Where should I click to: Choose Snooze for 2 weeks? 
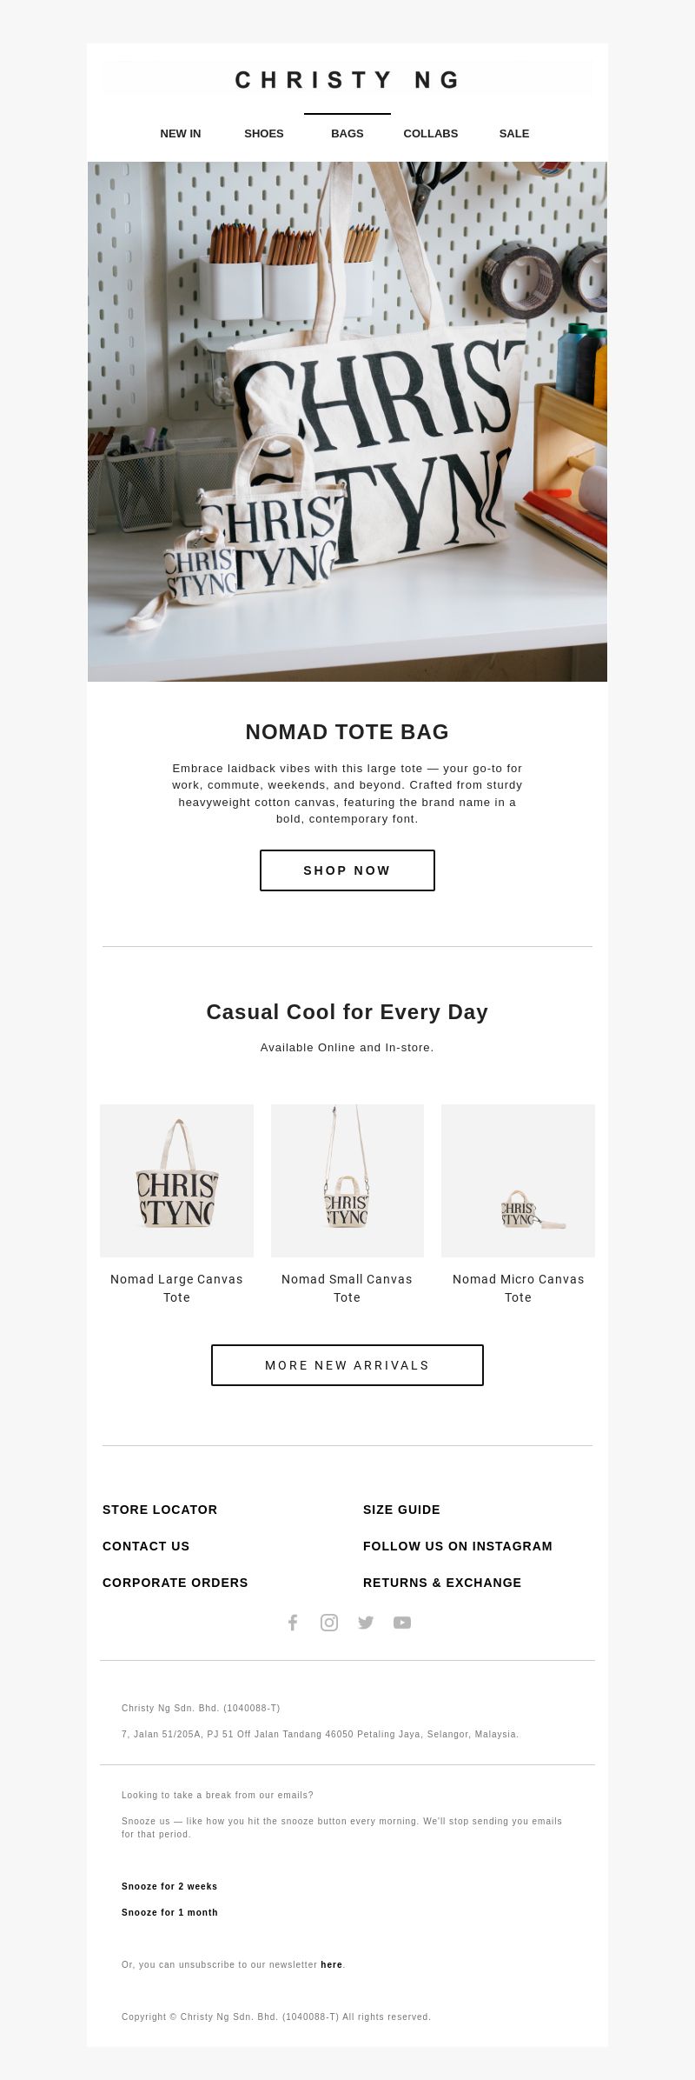(x=169, y=1886)
